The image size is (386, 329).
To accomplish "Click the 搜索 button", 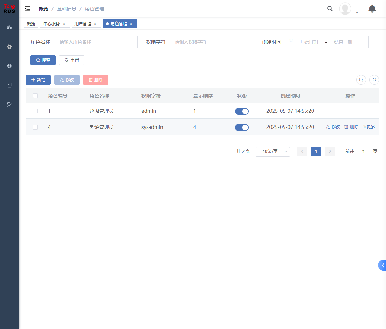I will point(43,60).
